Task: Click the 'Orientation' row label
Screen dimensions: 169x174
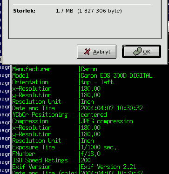Action: tap(30, 82)
